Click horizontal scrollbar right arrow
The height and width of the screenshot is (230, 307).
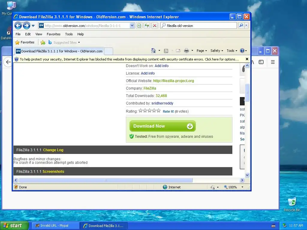[242, 180]
